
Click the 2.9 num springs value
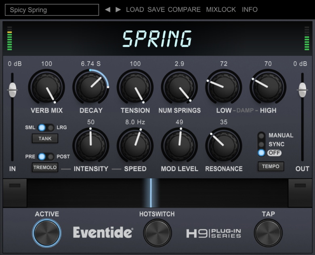pyautogui.click(x=179, y=64)
